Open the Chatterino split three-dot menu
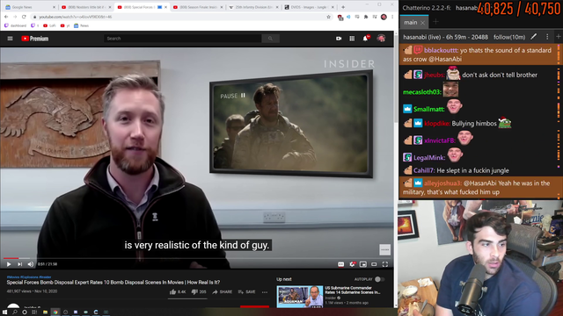Image resolution: width=563 pixels, height=316 pixels. 547,37
